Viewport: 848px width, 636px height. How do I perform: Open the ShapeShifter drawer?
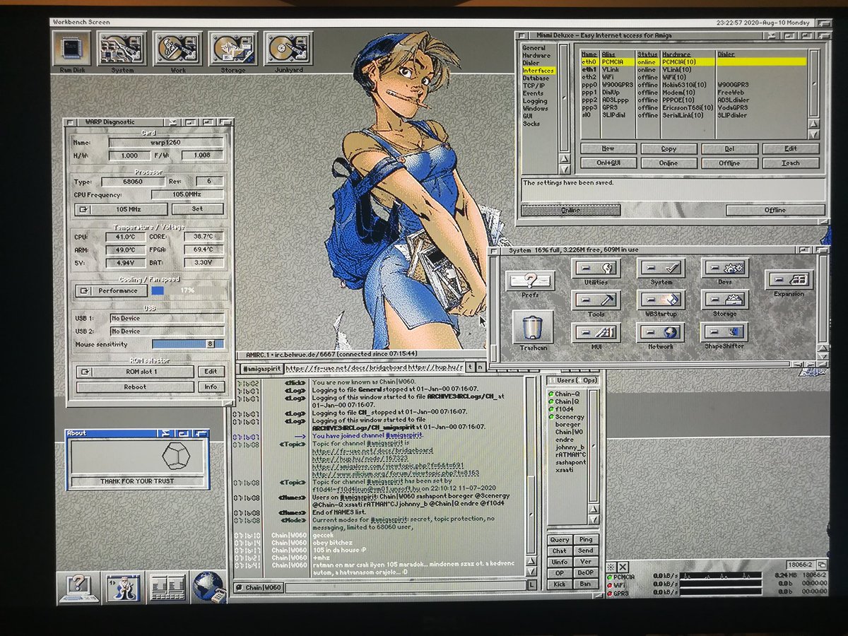coord(725,332)
